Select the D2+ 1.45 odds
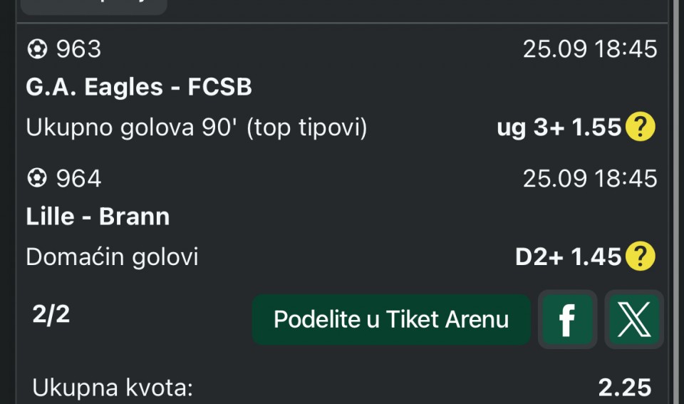Viewport: 684px width, 404px height. coord(568,257)
